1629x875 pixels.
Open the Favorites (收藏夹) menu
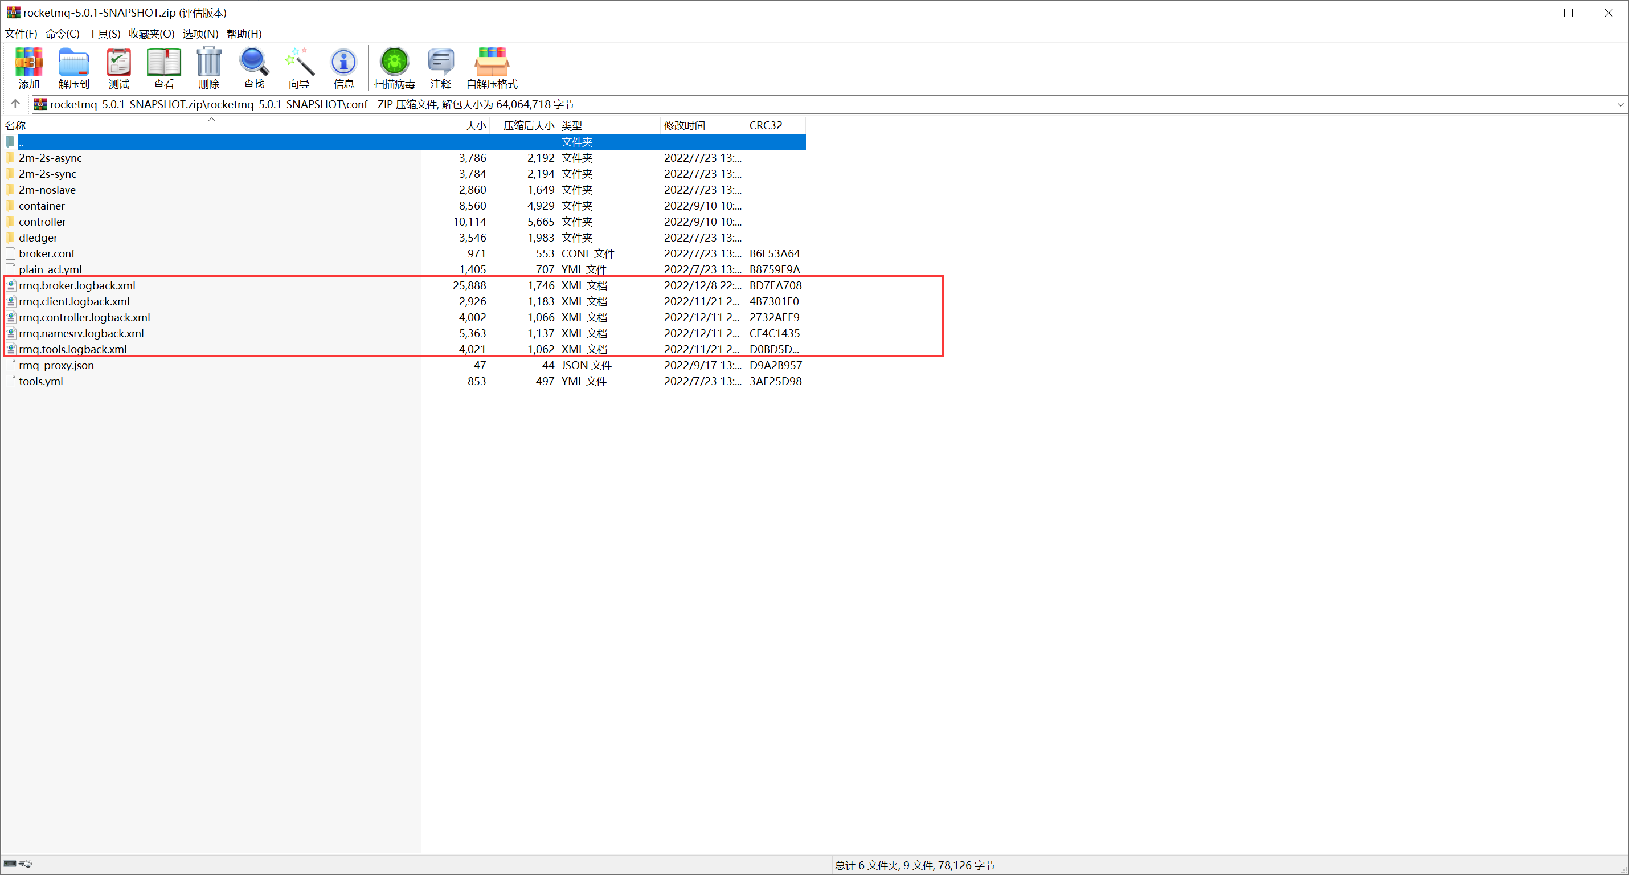pyautogui.click(x=151, y=34)
